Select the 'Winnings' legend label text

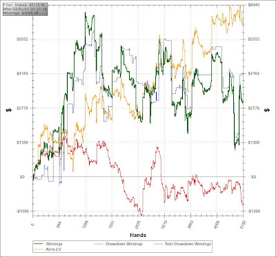pyautogui.click(x=54, y=244)
